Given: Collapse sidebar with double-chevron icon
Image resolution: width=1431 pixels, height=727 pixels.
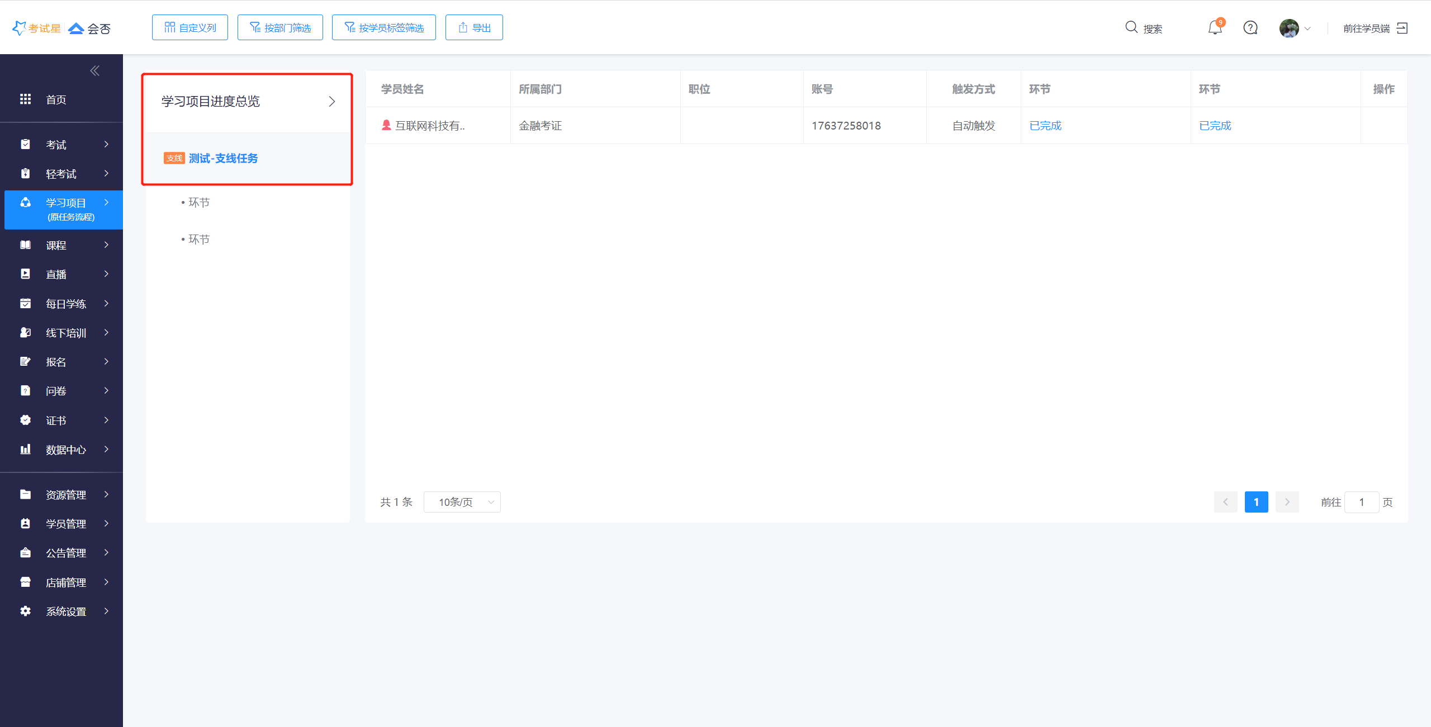Looking at the screenshot, I should tap(95, 71).
